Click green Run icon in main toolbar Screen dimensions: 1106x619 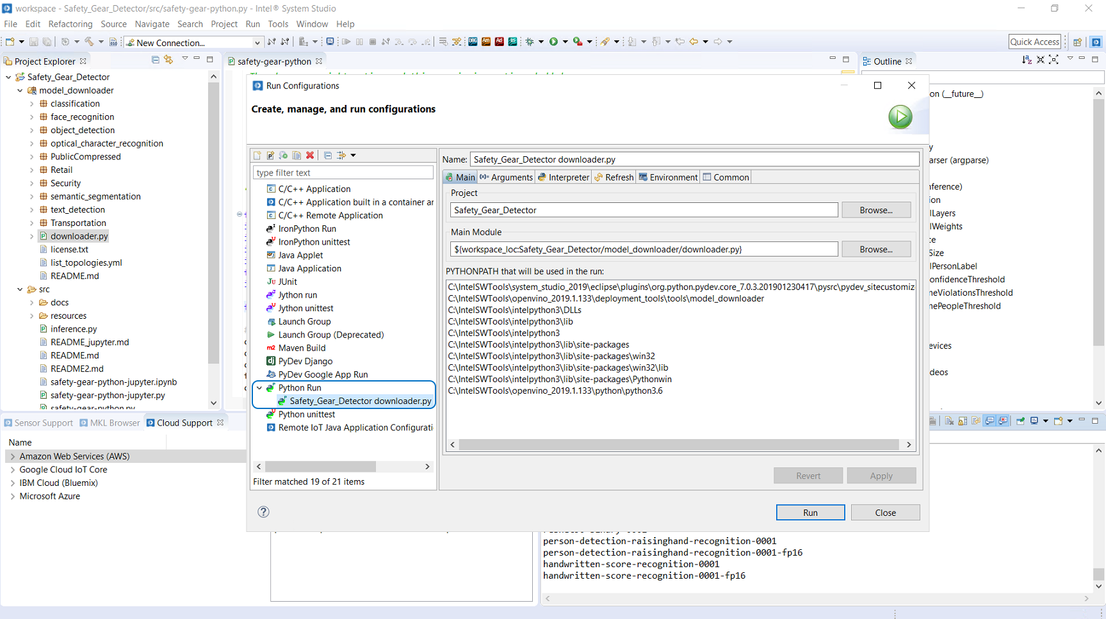(x=554, y=42)
